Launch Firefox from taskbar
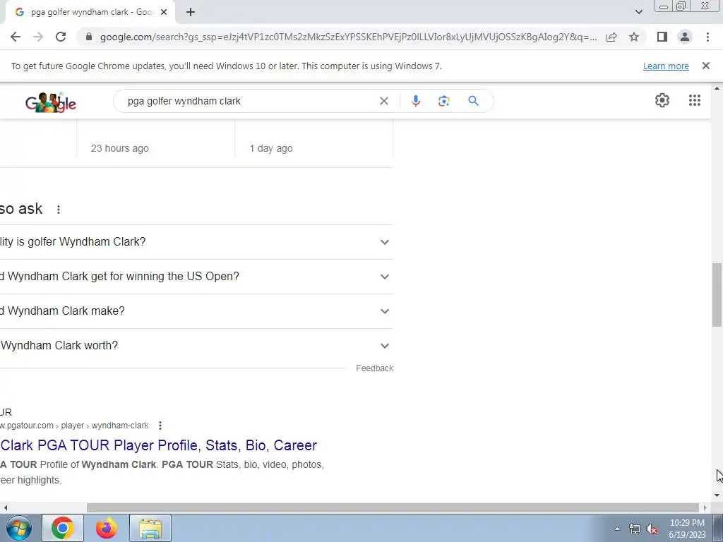 (x=107, y=528)
